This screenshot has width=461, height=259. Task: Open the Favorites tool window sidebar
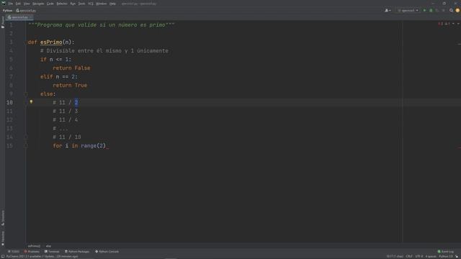tap(3, 238)
